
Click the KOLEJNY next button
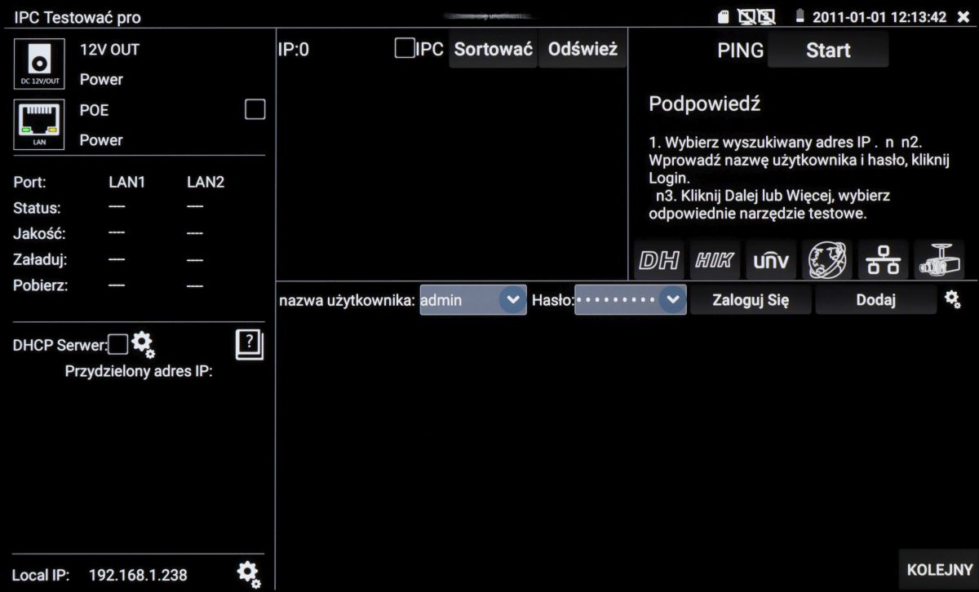click(x=939, y=569)
